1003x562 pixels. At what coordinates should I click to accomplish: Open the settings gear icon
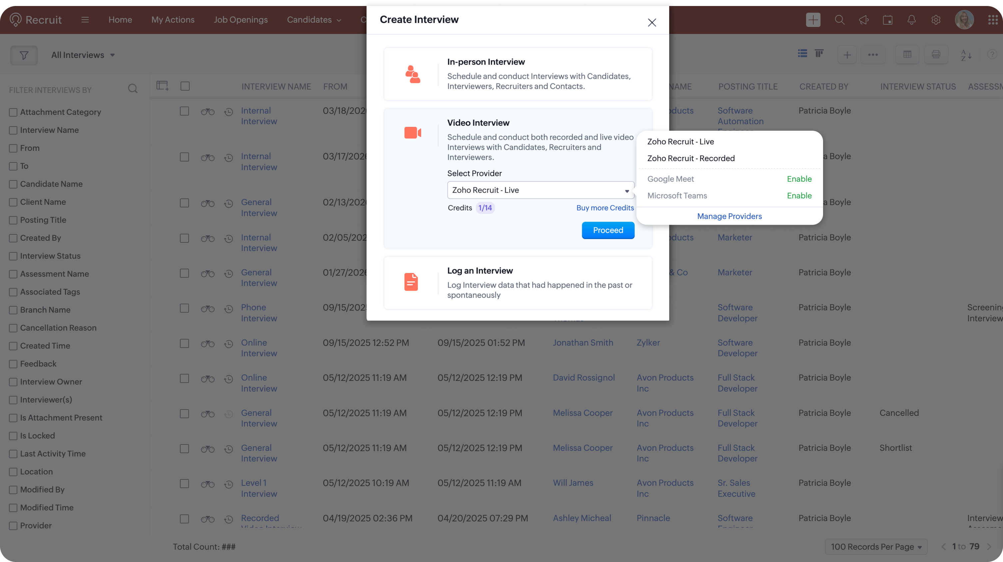click(936, 20)
